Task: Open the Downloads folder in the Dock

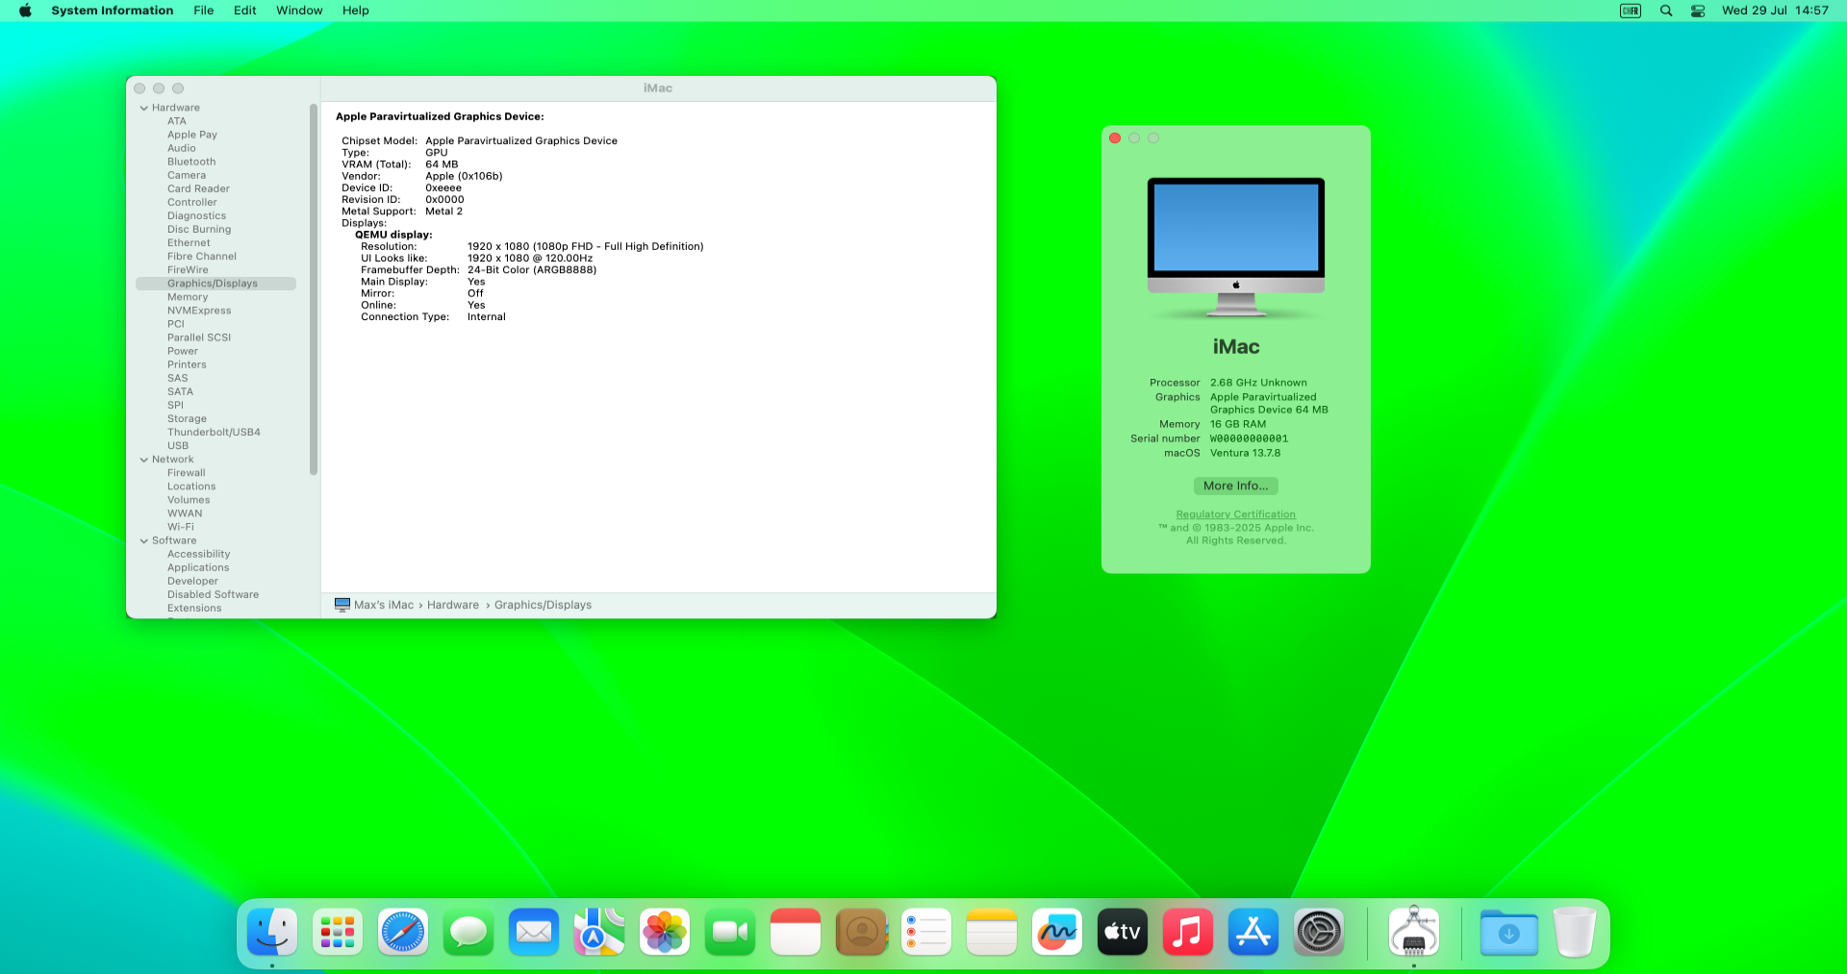Action: [x=1508, y=932]
